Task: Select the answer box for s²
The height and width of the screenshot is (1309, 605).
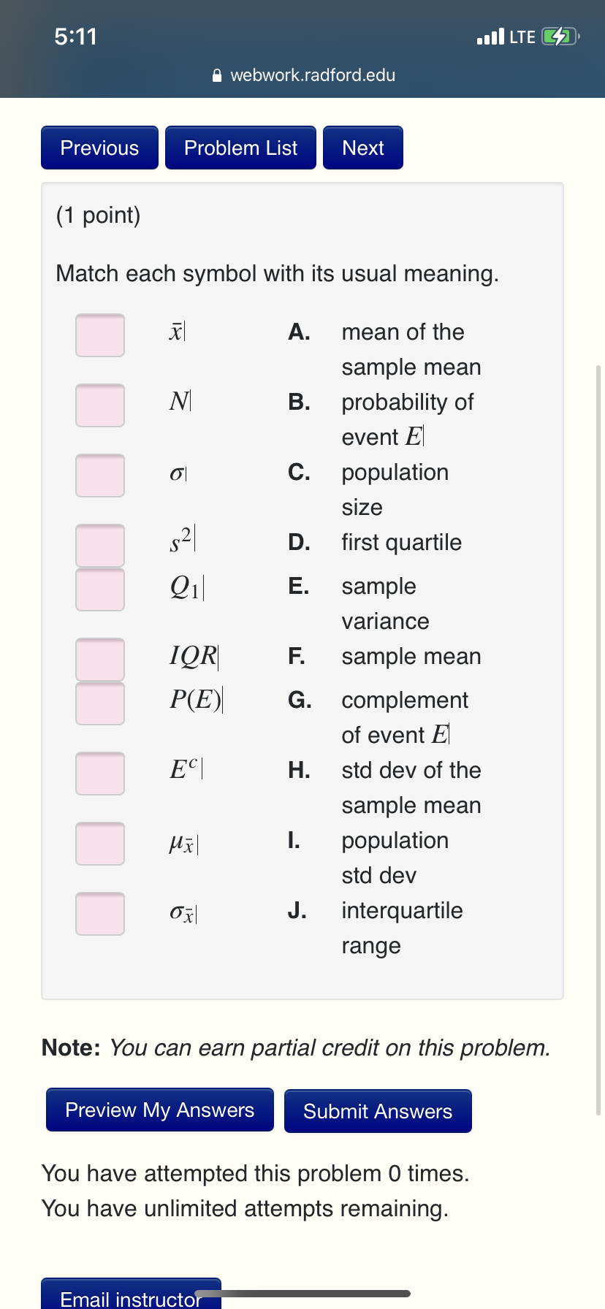Action: [x=99, y=544]
